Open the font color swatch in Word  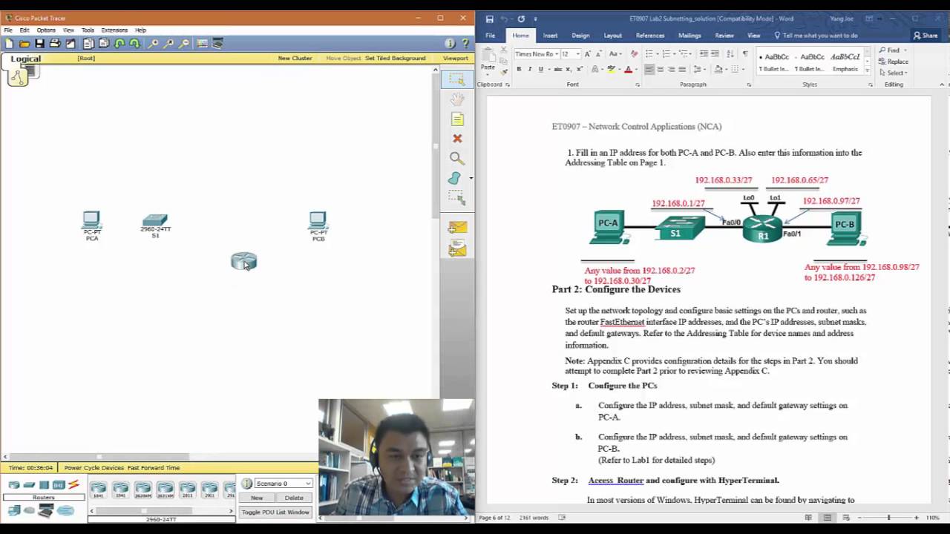[x=628, y=69]
